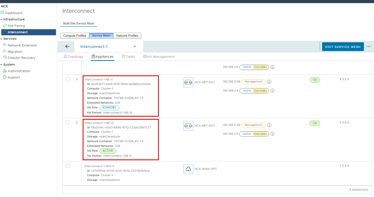Open Dashboard from the sidebar
Viewport: 374px width, 197px height.
coord(14,13)
